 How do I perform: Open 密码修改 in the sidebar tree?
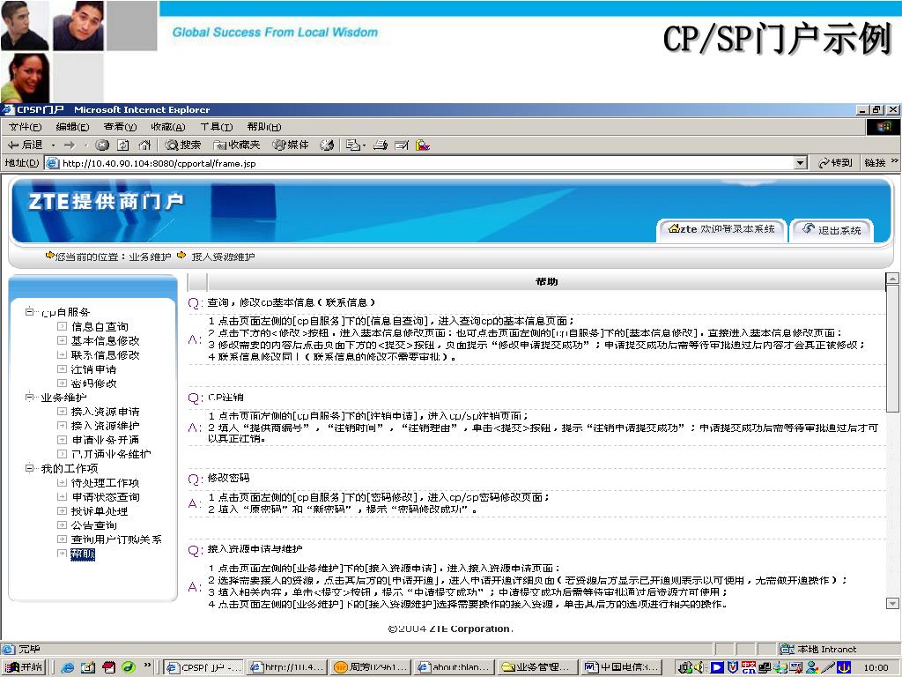tap(93, 383)
